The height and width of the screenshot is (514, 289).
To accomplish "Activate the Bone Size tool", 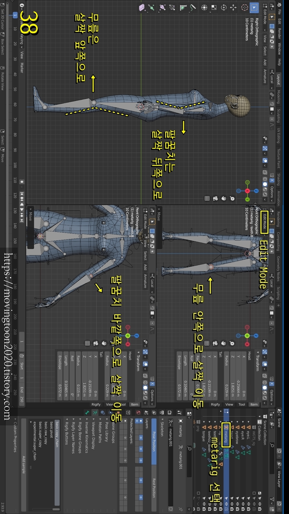I will (162, 8).
